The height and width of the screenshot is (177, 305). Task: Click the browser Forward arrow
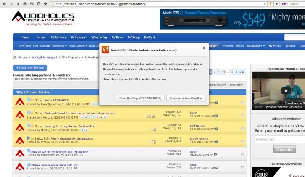pyautogui.click(x=11, y=4)
